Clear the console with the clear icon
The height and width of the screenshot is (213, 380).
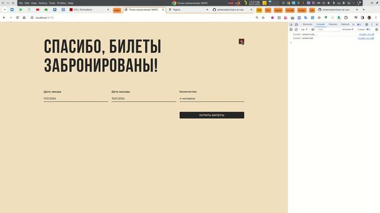click(x=296, y=30)
